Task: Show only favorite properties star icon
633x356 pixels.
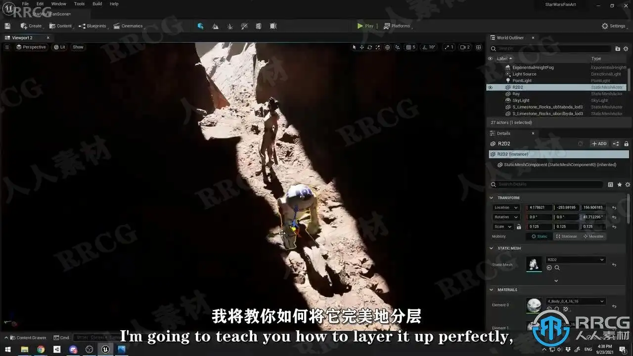Action: tap(619, 184)
